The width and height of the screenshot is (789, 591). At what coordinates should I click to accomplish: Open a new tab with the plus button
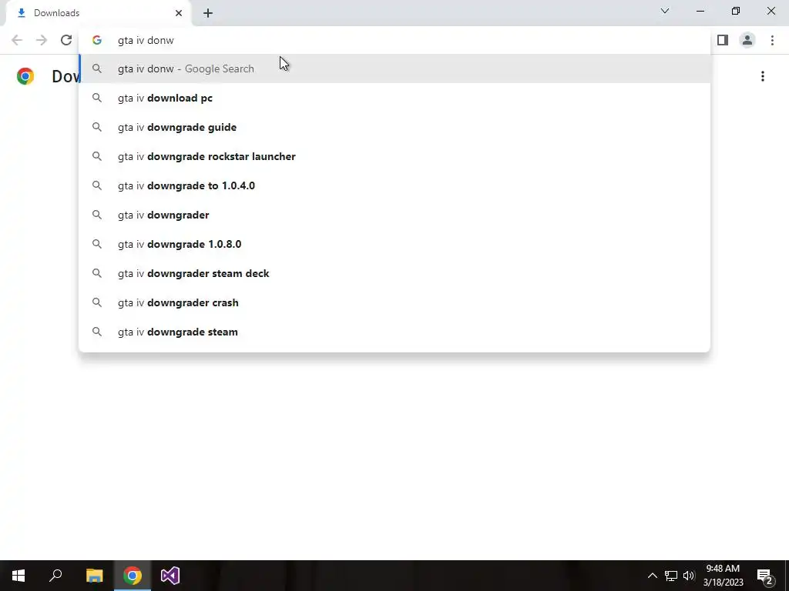[208, 13]
